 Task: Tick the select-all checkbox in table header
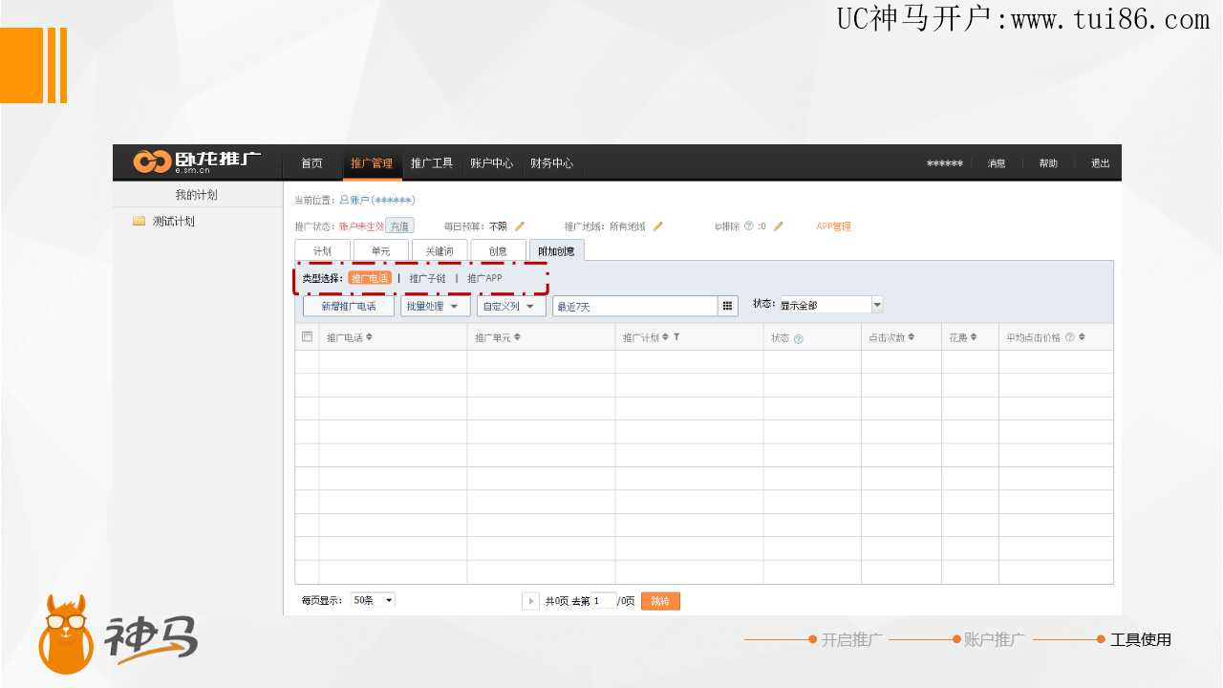[x=307, y=337]
